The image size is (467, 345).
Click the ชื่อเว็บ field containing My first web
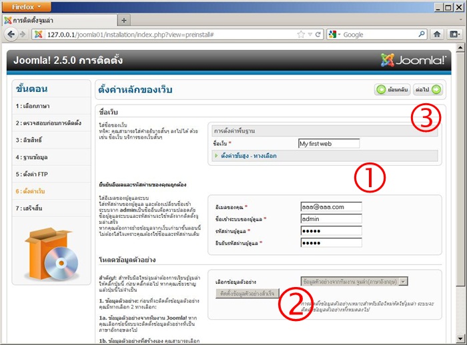coord(329,144)
